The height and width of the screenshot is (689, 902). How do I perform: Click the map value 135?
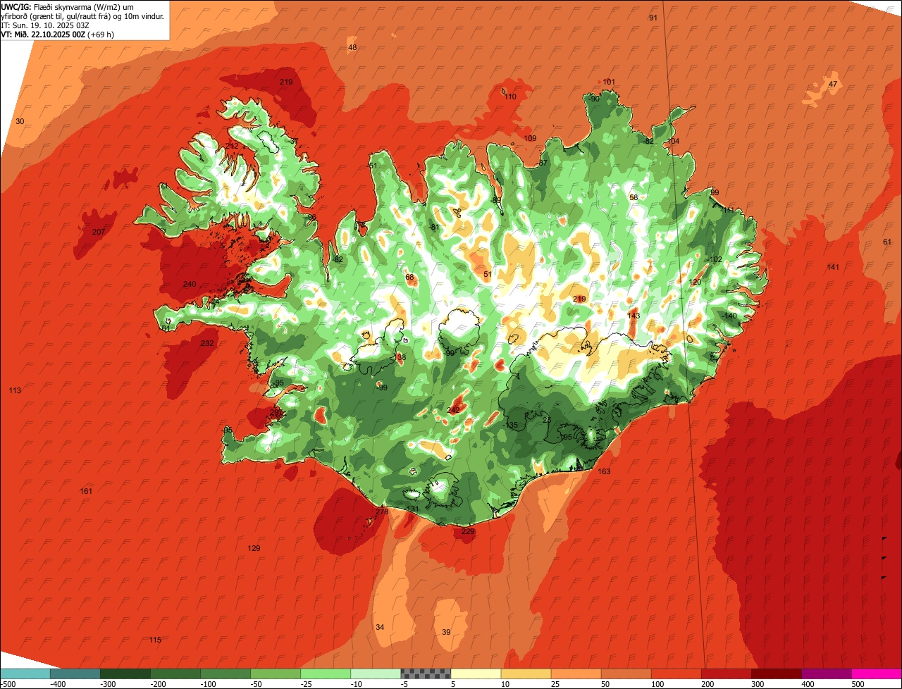tap(512, 425)
